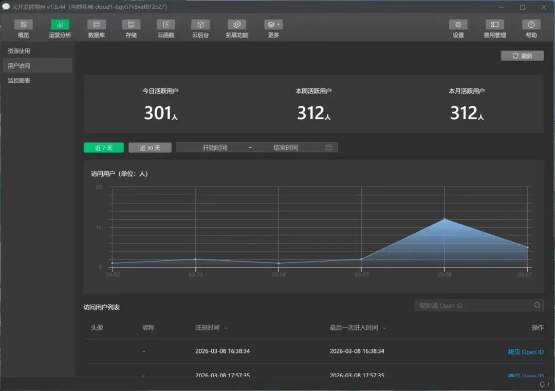
Task: Click the 03-06 peak data point on the chart
Action: pos(445,219)
